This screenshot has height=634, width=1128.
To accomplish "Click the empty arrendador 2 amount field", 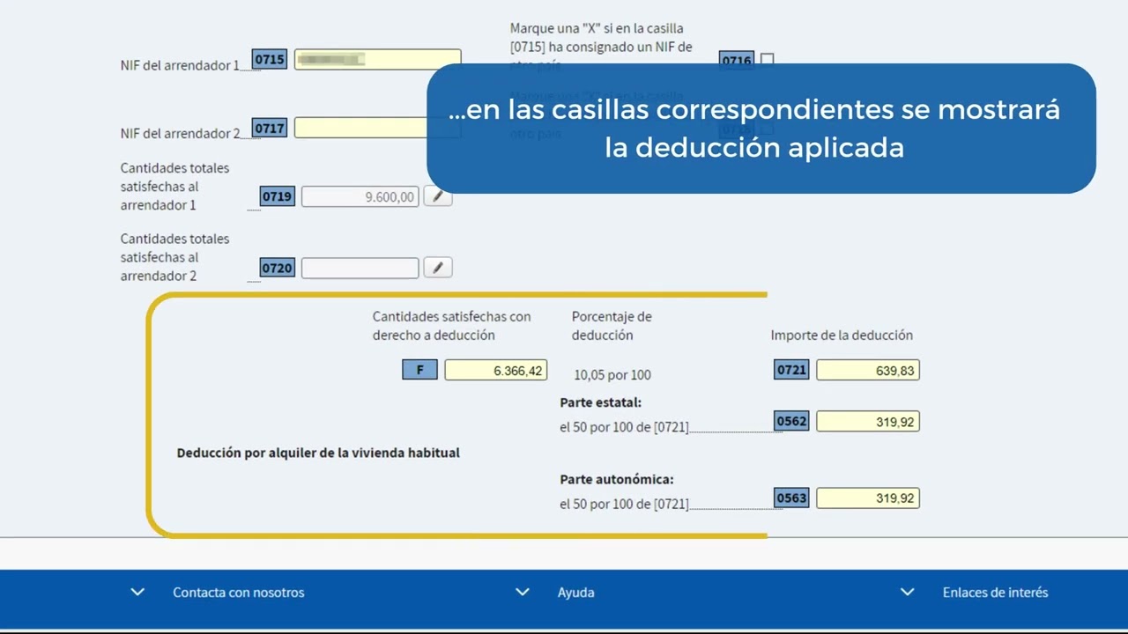I will point(360,268).
